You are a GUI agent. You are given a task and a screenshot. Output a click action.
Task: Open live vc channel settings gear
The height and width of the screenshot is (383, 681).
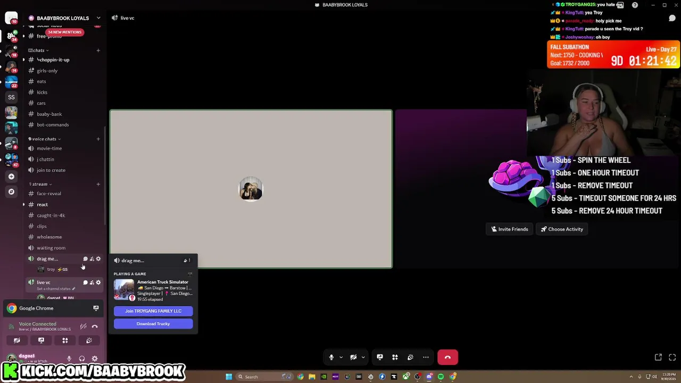pyautogui.click(x=98, y=282)
